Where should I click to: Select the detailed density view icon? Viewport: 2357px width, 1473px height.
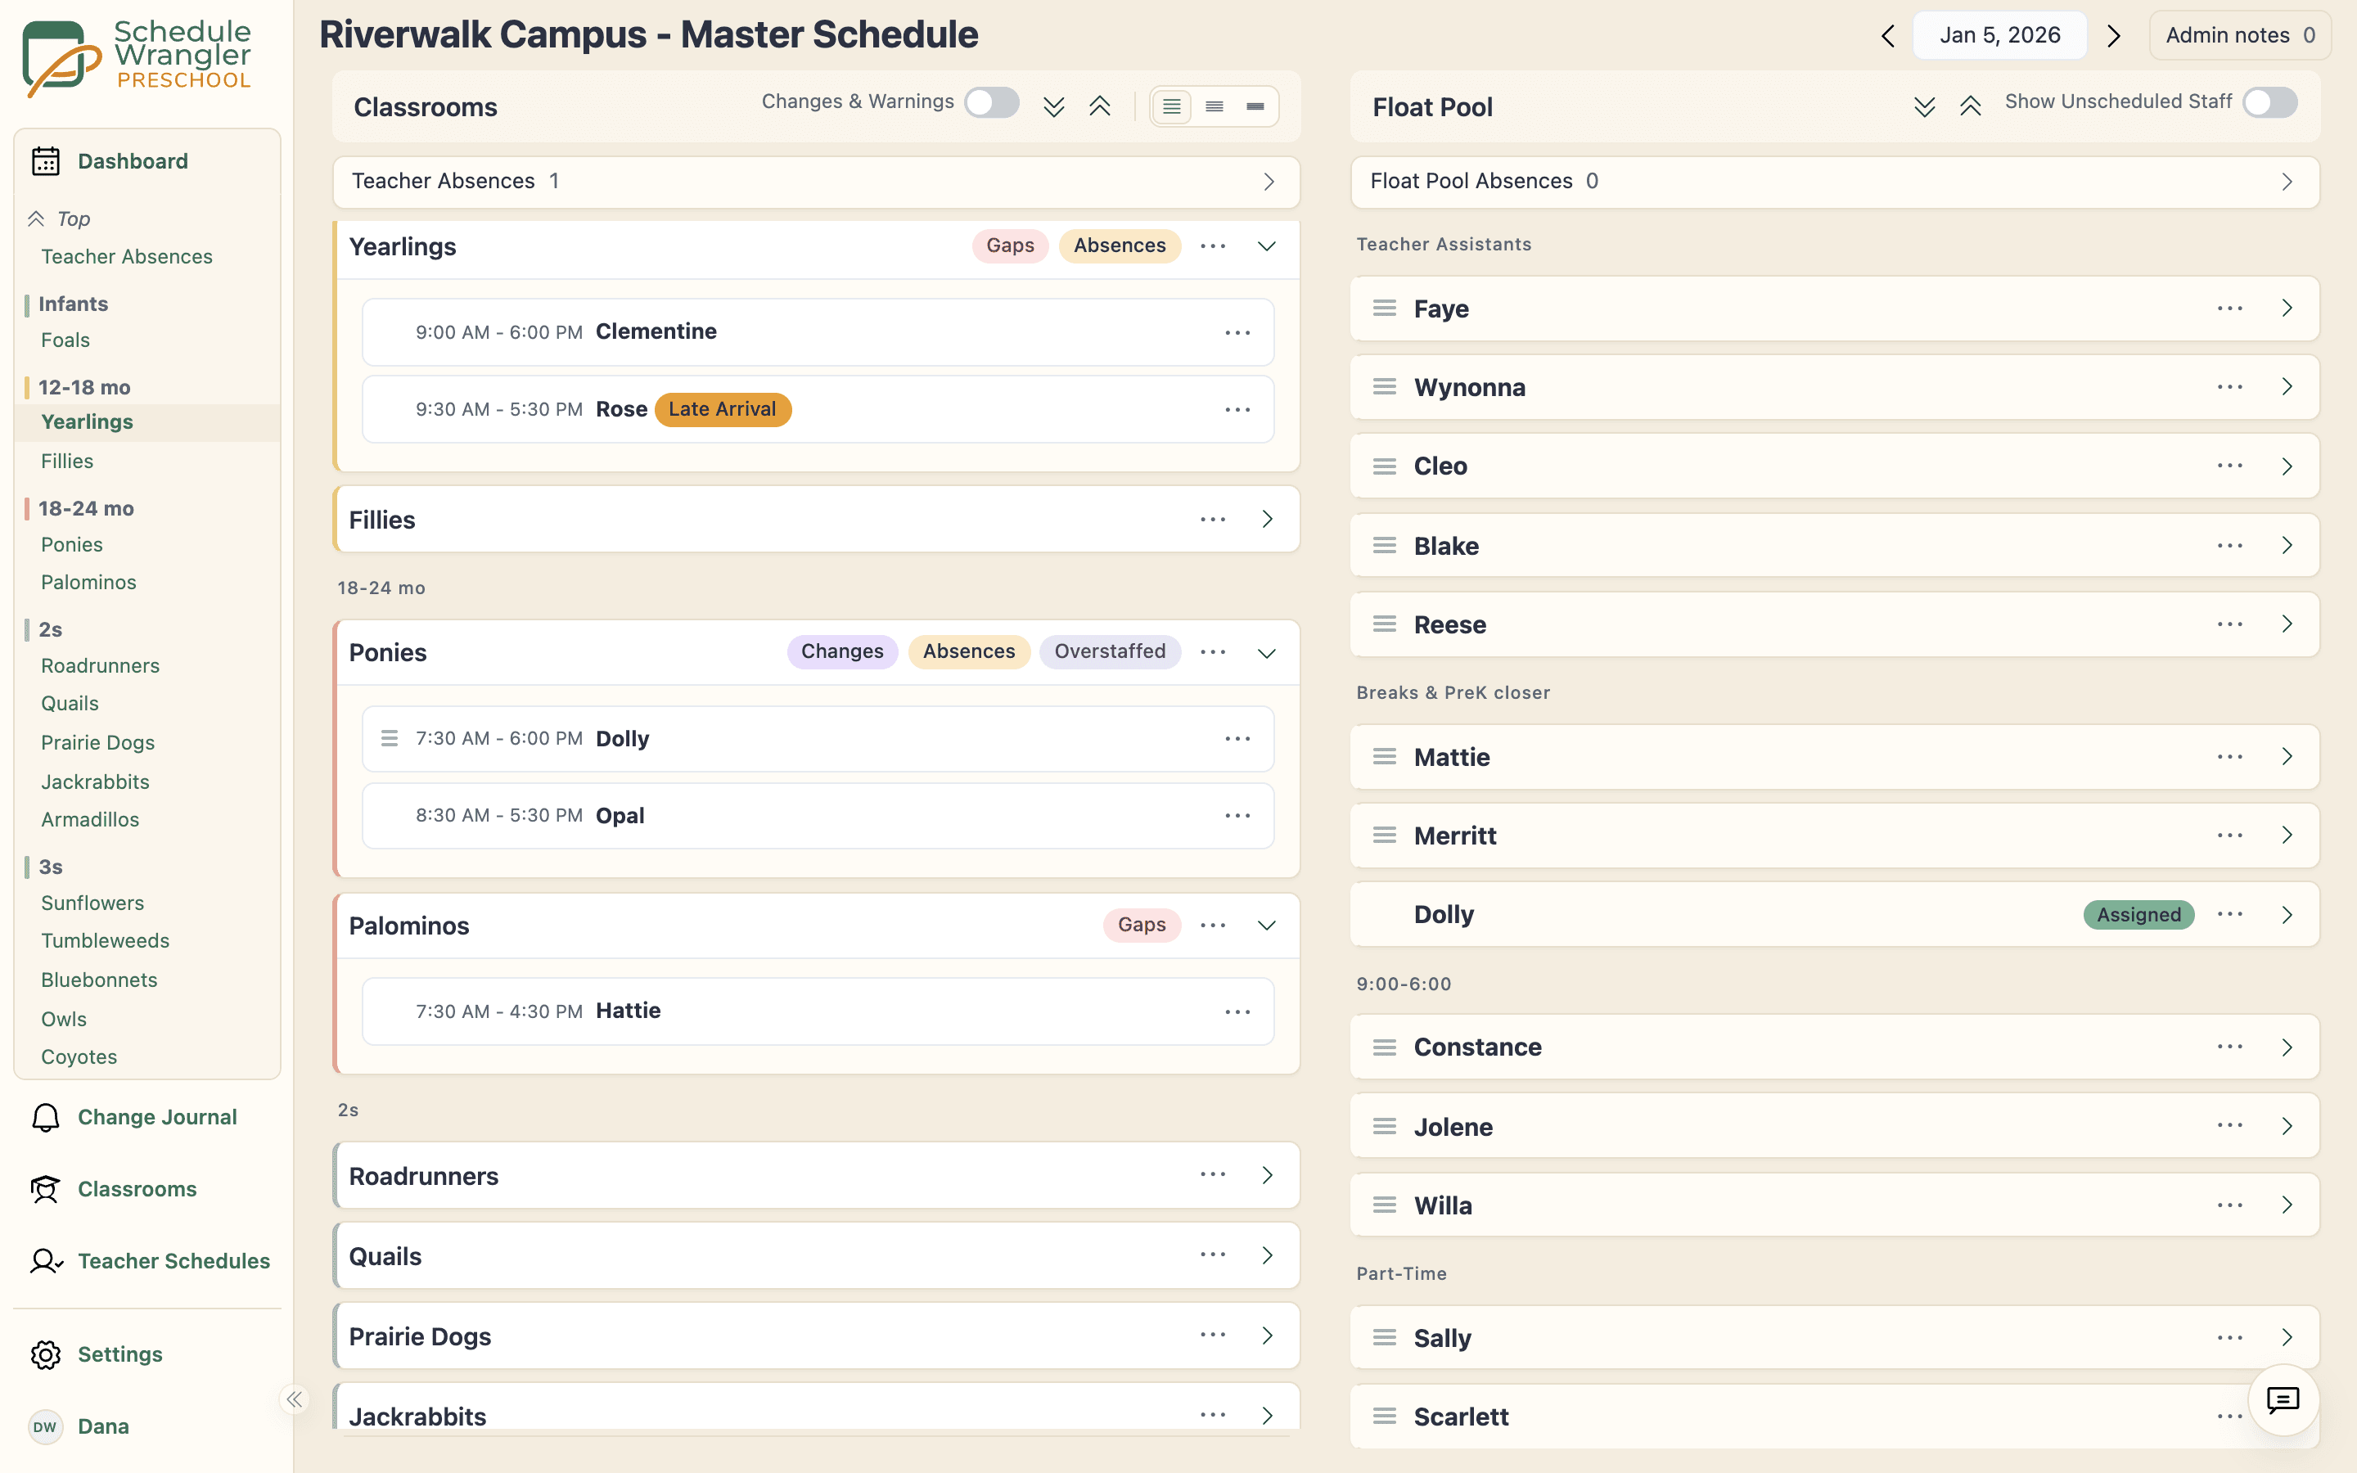pyautogui.click(x=1172, y=106)
